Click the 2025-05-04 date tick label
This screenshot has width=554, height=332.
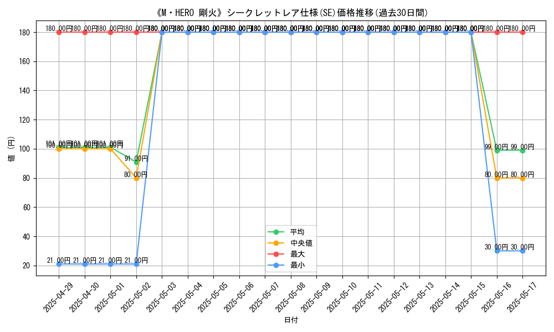[x=187, y=297]
